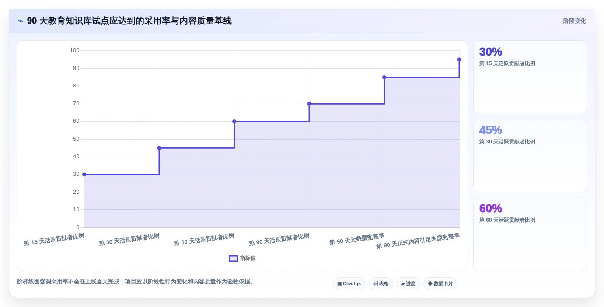The height and width of the screenshot is (307, 604).
Task: Click the 第 15 天活跃贡献者比例 card label
Action: point(507,63)
